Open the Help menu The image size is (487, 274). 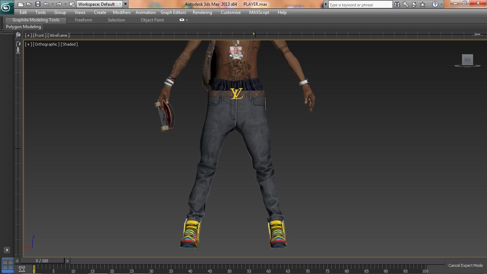point(282,12)
